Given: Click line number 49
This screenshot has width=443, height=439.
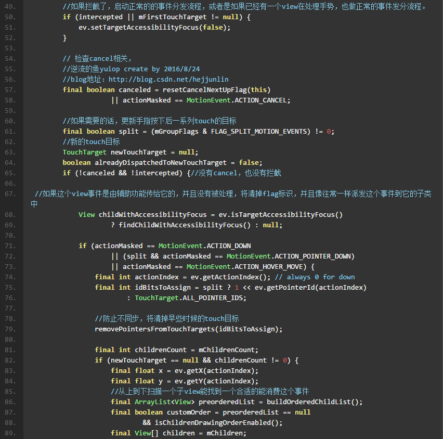Looking at the screenshot, I should [x=10, y=6].
